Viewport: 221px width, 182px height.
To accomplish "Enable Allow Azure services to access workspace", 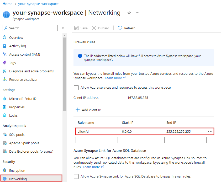I will (76, 88).
